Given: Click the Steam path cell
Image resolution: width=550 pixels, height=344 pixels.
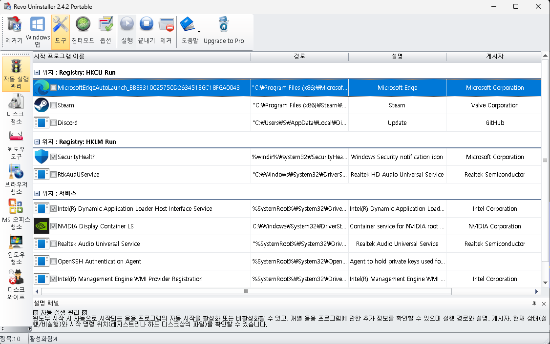Looking at the screenshot, I should 299,105.
